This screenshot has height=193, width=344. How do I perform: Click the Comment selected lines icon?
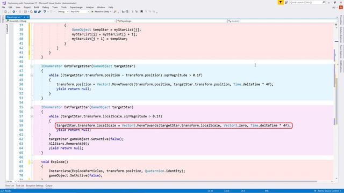[123, 12]
